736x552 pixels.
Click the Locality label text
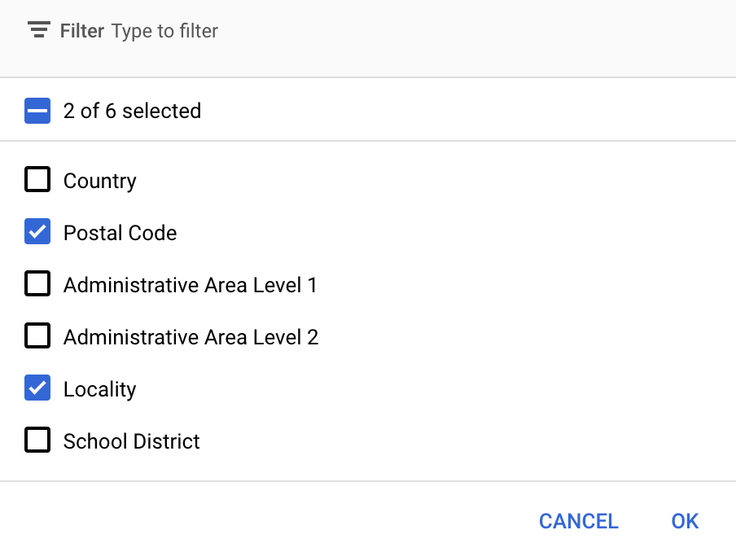[99, 388]
